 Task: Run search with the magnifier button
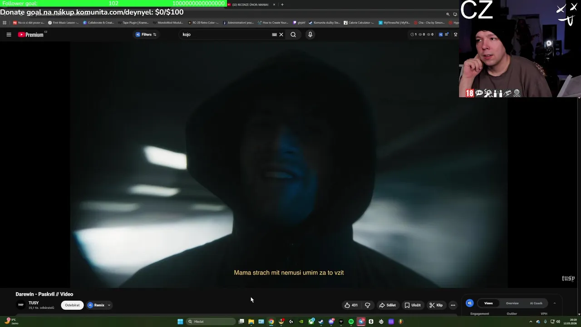point(293,35)
